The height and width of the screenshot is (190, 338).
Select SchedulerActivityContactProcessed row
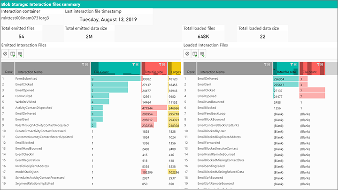[x=91, y=178]
